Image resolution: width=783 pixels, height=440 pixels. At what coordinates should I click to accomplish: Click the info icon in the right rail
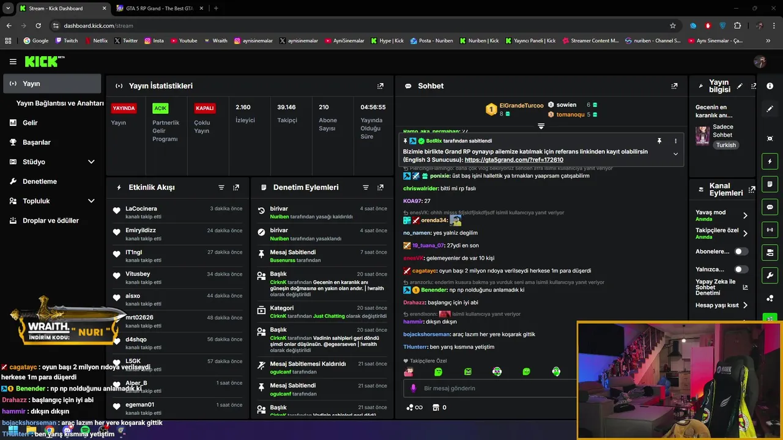[x=770, y=86]
